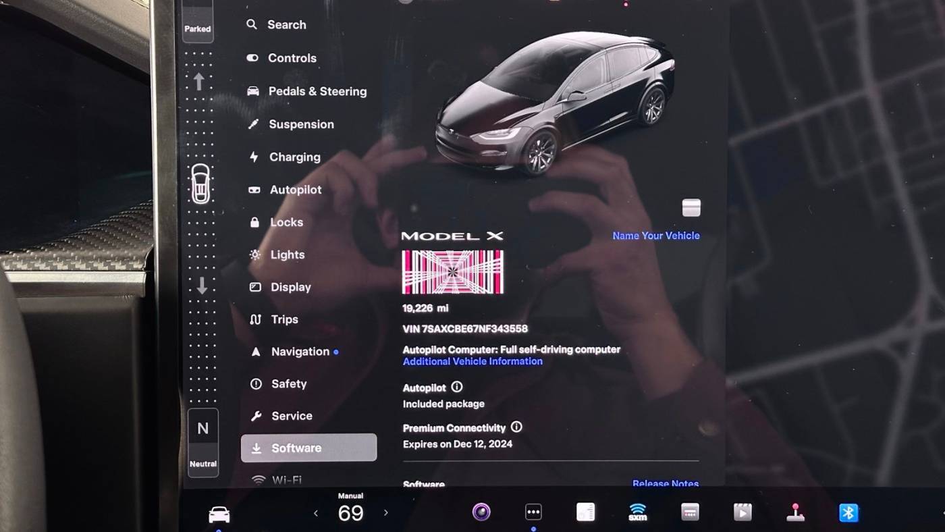Click the VIN 7SAXCBE67NF343558 text
Viewport: 945px width, 532px height.
tap(465, 329)
